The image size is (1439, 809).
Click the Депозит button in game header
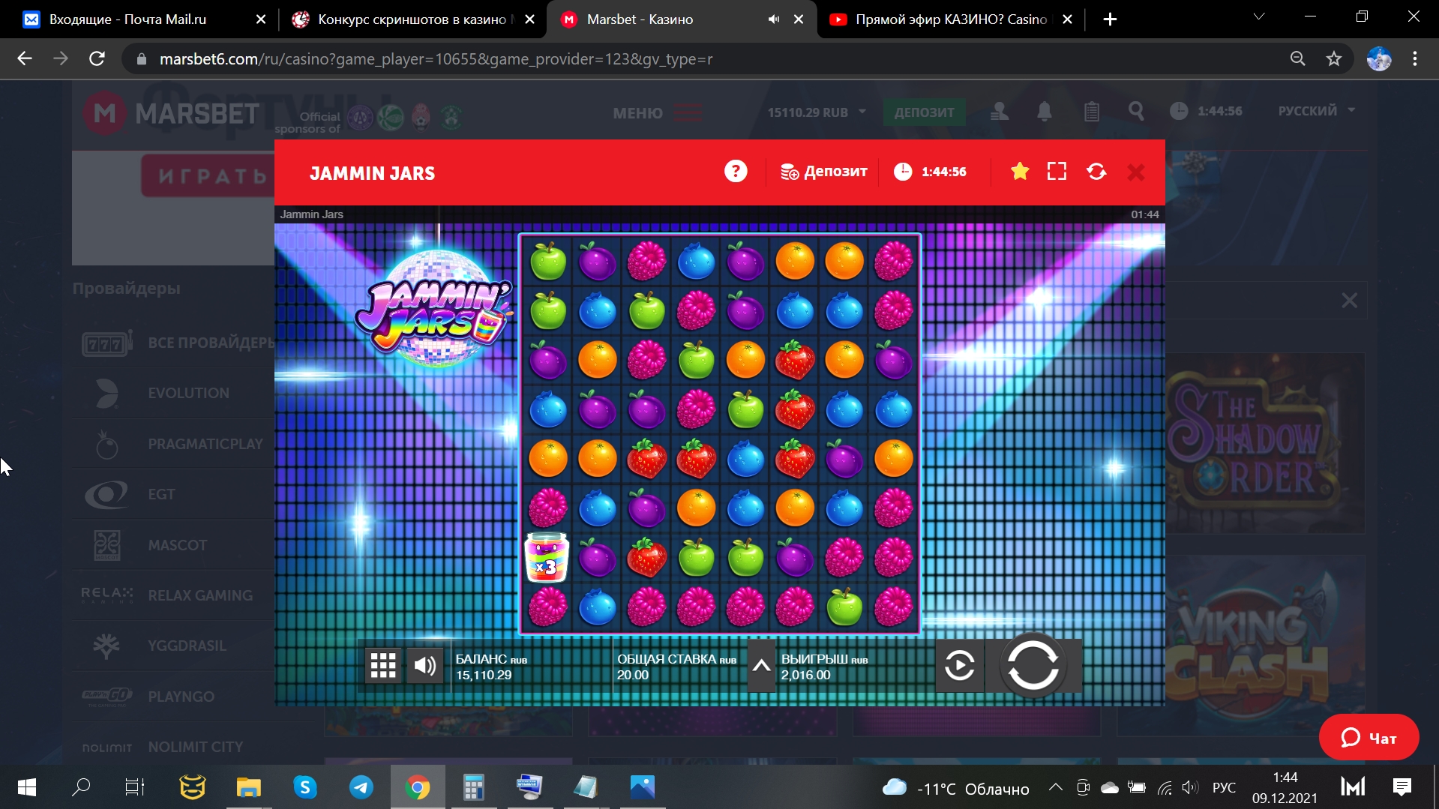[x=823, y=172]
